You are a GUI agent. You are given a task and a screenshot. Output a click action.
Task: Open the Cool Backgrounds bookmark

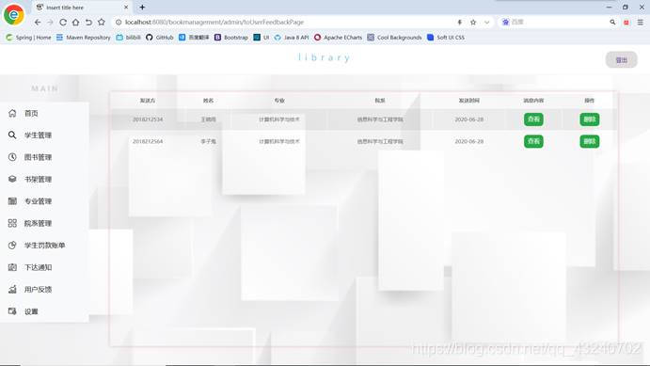coord(394,38)
